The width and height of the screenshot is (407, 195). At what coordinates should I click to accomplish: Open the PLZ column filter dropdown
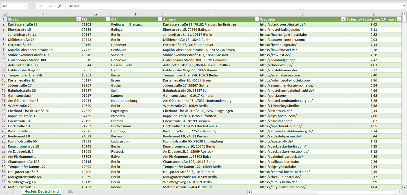click(x=108, y=19)
